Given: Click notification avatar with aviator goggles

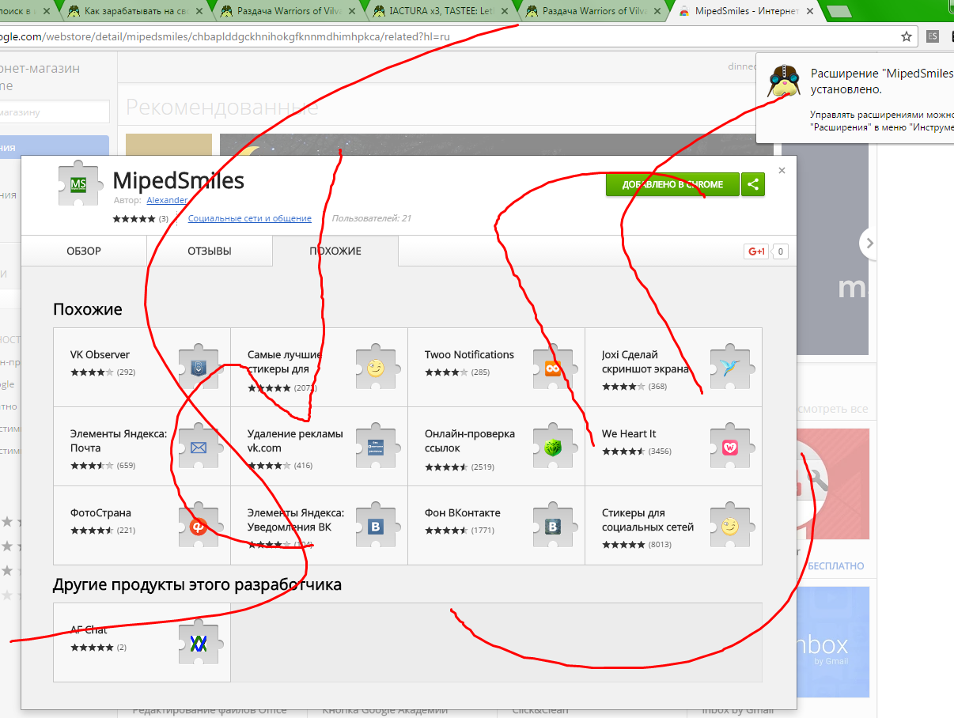Looking at the screenshot, I should click(x=785, y=82).
